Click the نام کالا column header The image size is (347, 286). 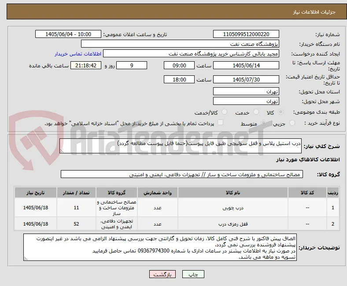(x=233, y=193)
